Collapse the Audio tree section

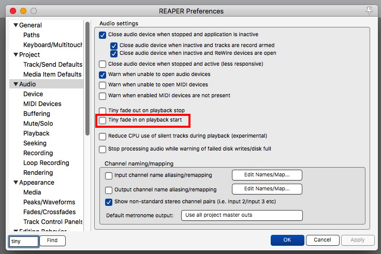pos(16,84)
